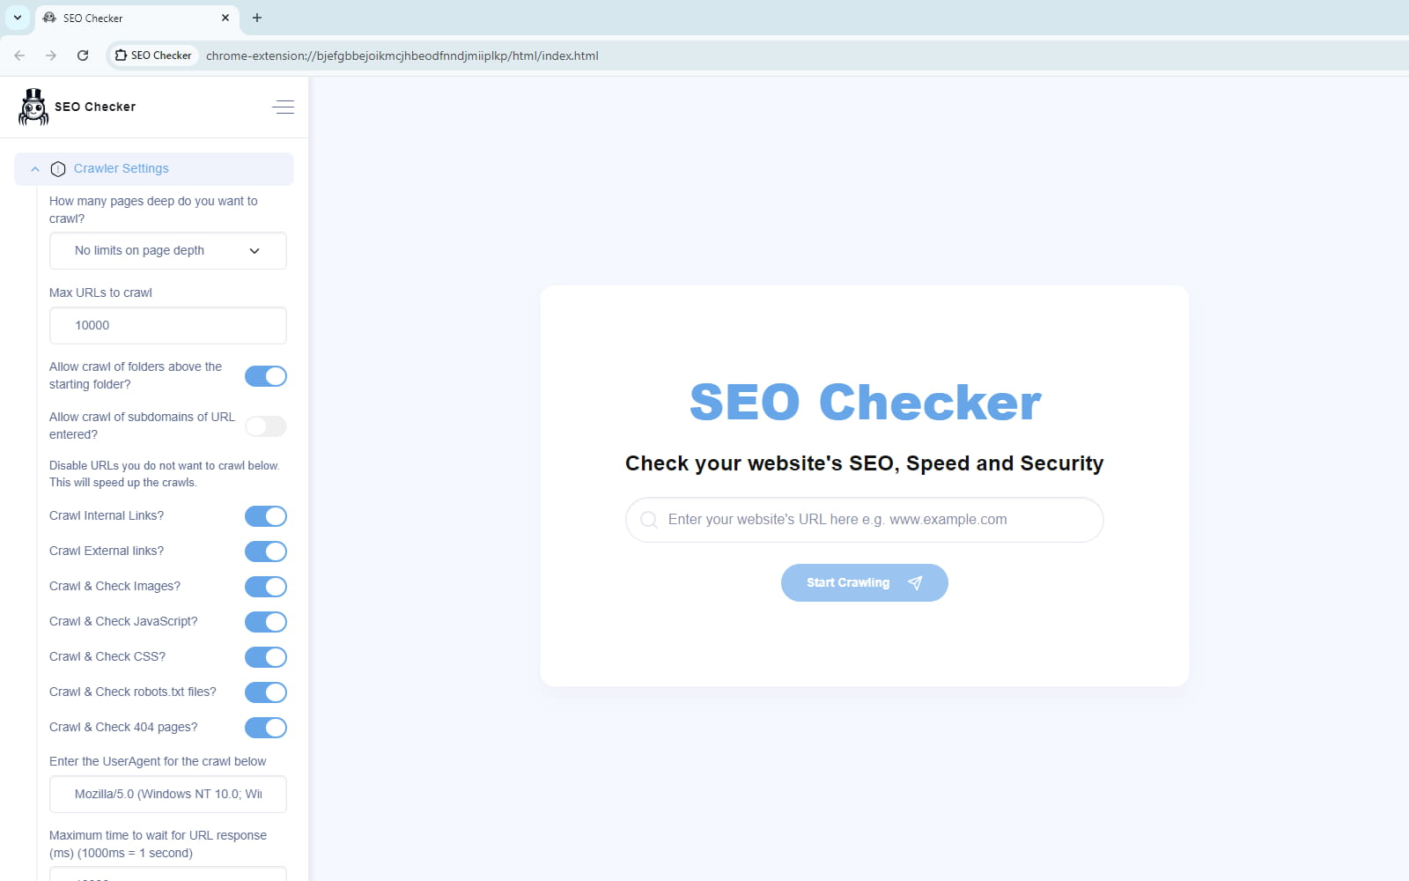Click the paper plane icon on Start Crawling

(x=914, y=582)
